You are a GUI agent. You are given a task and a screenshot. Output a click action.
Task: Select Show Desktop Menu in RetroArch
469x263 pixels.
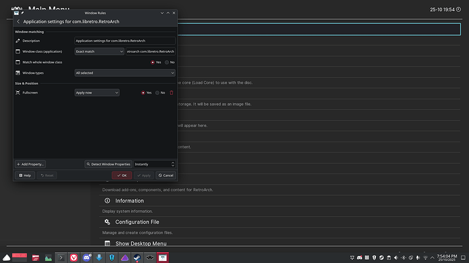point(141,243)
